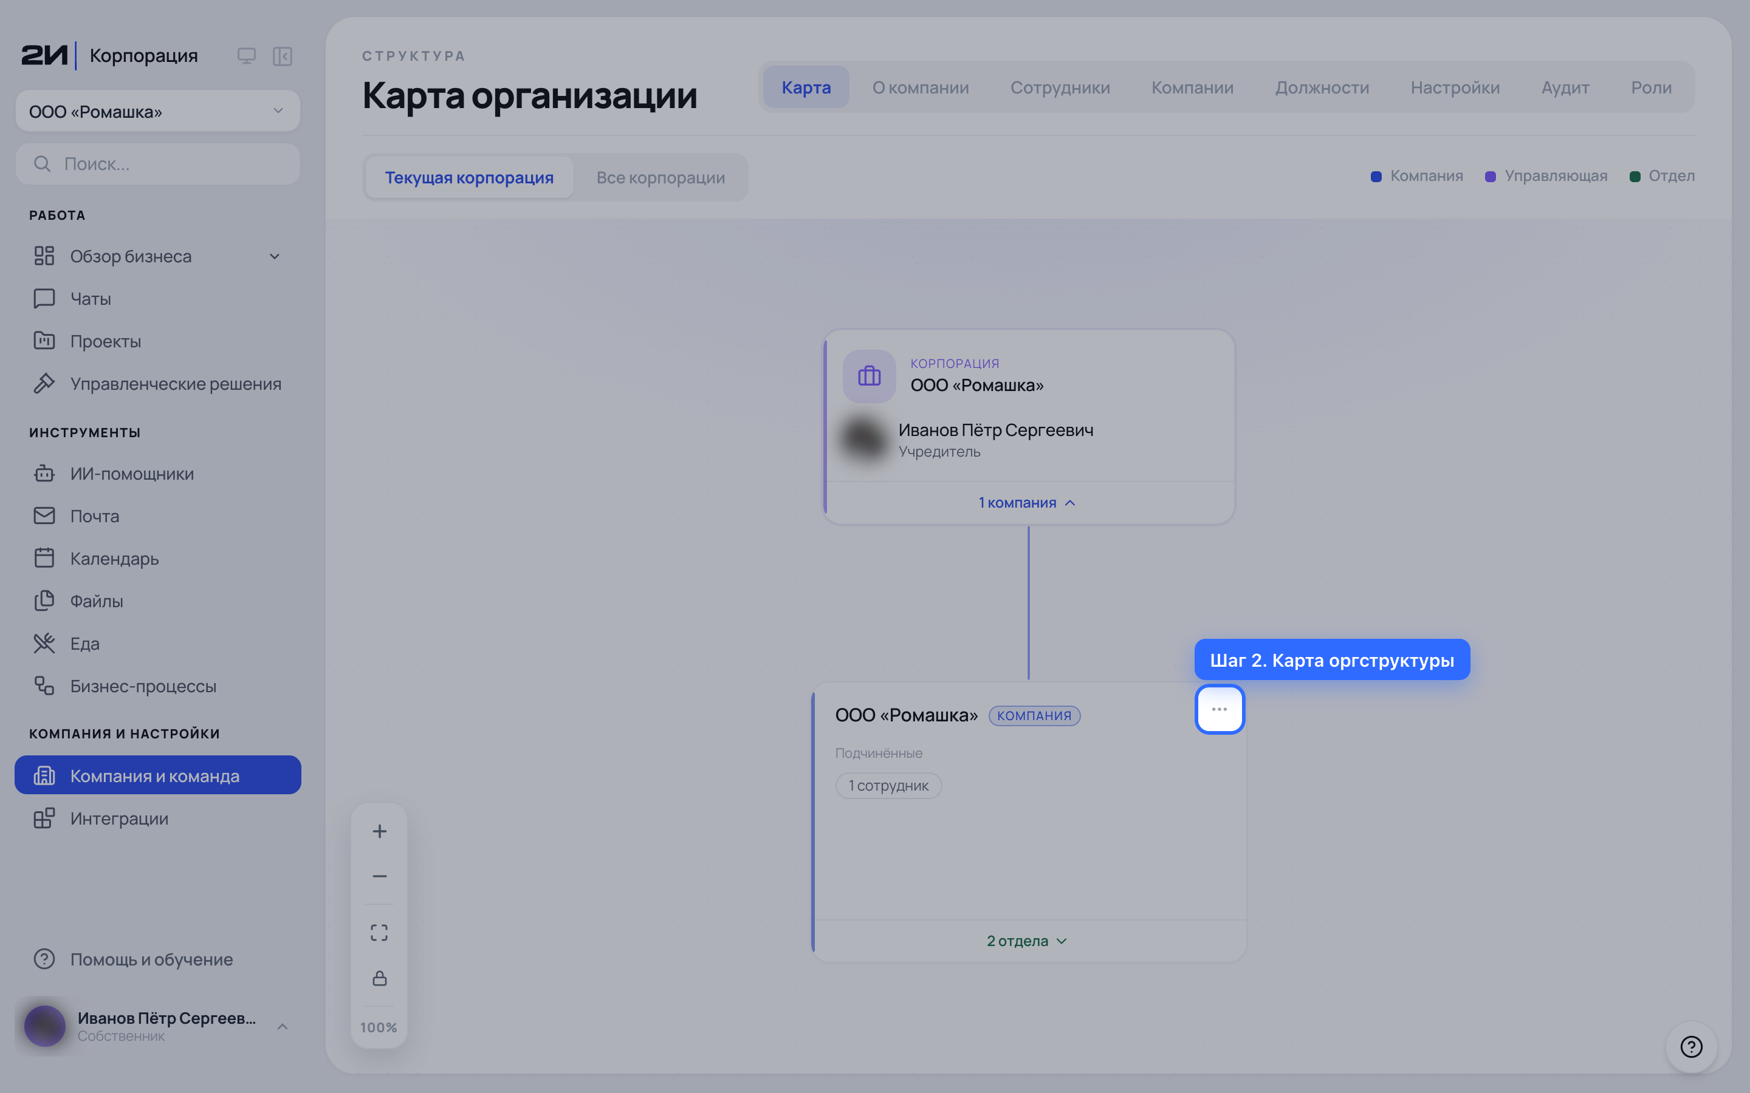Screen dimensions: 1750x1093
Task: Switch to the Роли tab
Action: point(1651,87)
